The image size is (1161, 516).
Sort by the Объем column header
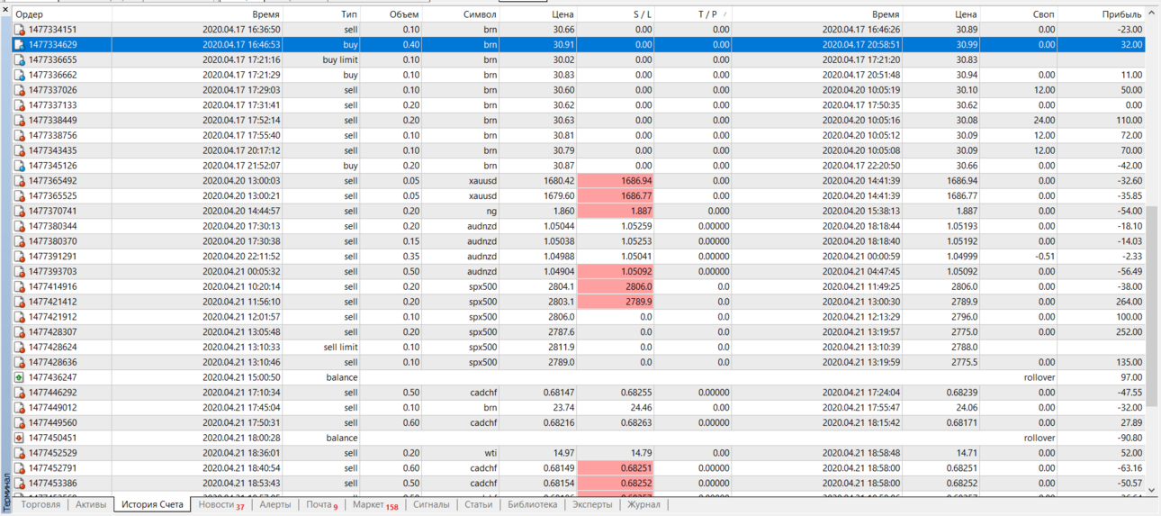[391, 14]
